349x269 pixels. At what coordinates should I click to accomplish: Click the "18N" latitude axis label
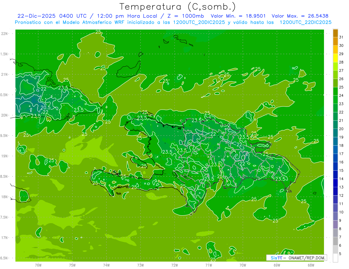(x=5, y=197)
